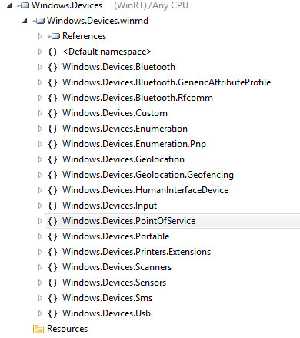Expand the References node
The width and height of the screenshot is (300, 338).
[40, 36]
